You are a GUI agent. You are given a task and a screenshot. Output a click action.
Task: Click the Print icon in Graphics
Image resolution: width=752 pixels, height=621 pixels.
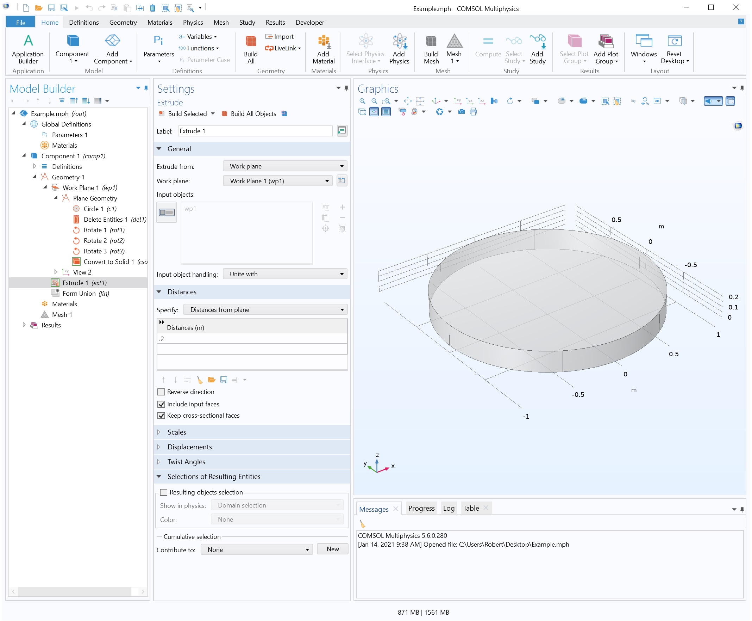[x=474, y=112]
